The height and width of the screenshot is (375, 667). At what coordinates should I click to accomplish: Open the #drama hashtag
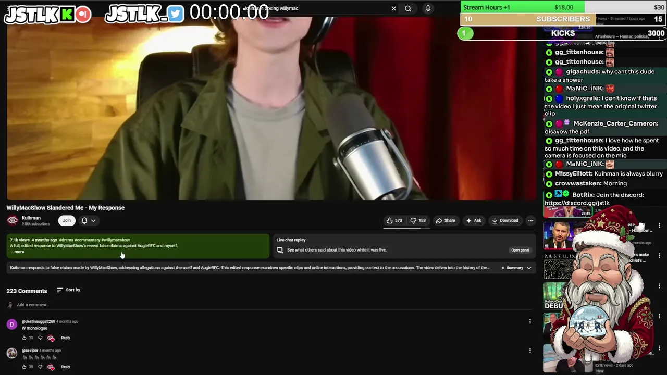point(66,240)
